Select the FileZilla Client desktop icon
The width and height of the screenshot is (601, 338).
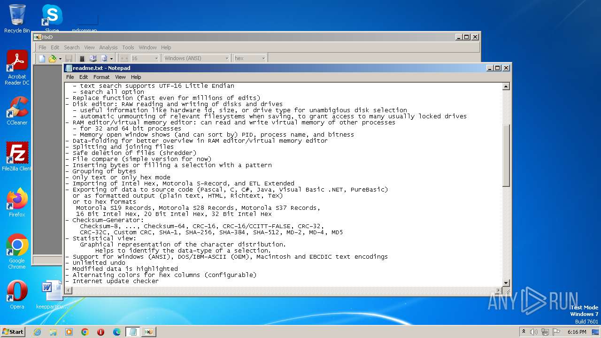point(17,157)
